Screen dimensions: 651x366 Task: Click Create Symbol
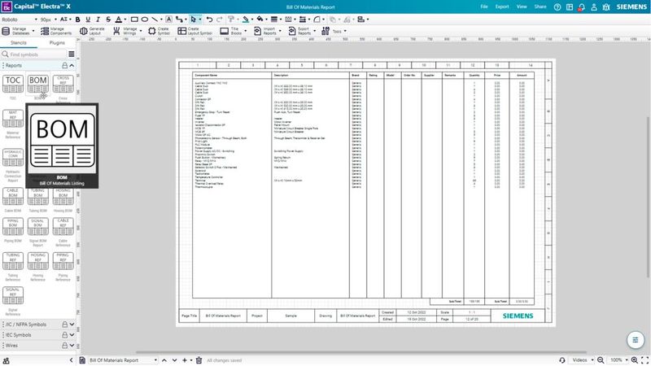(x=159, y=31)
